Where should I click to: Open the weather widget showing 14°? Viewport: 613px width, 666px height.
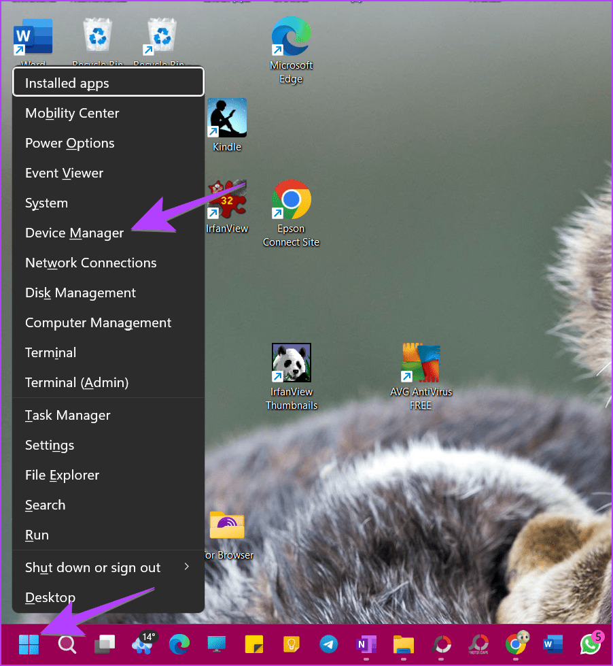point(143,644)
